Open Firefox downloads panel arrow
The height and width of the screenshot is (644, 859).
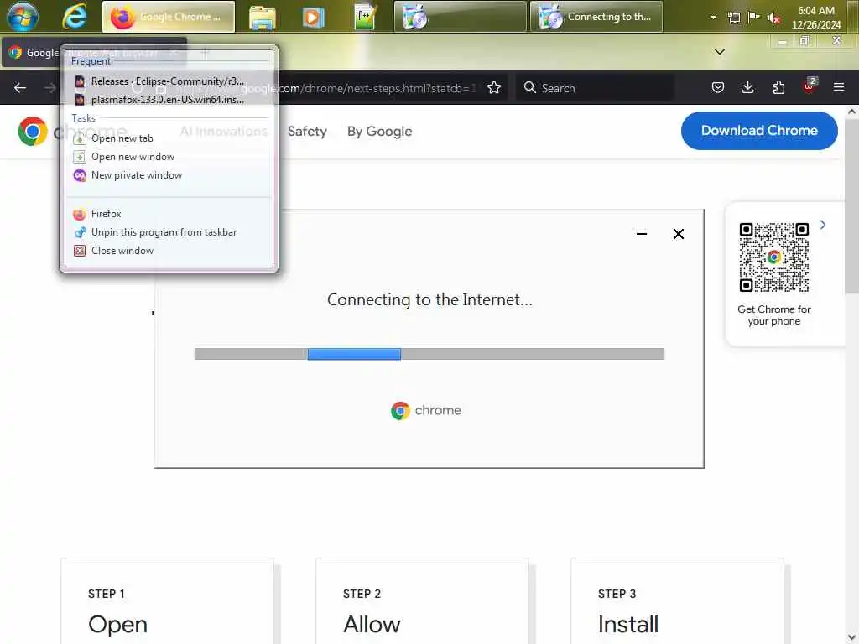747,87
